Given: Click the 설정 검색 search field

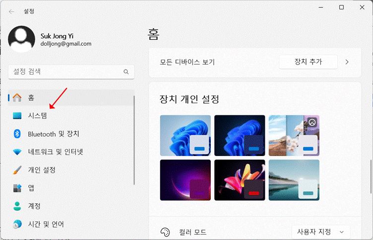Looking at the screenshot, I should 71,72.
